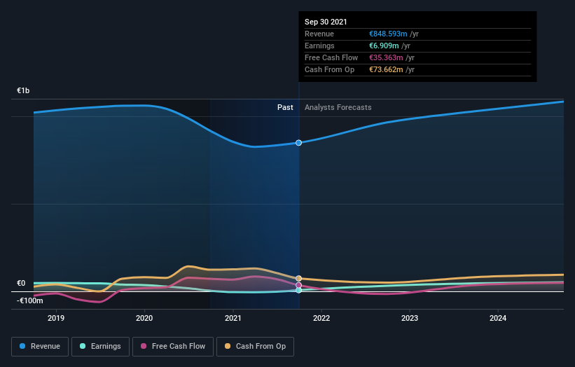
Task: Click the 2022 x-axis label
Action: tap(321, 318)
